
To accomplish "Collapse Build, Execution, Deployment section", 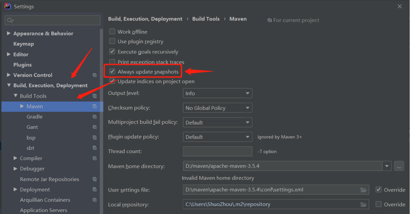I will coord(9,86).
